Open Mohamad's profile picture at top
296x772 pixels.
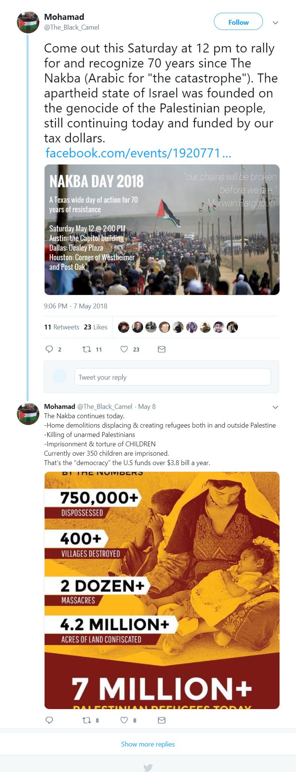(28, 22)
